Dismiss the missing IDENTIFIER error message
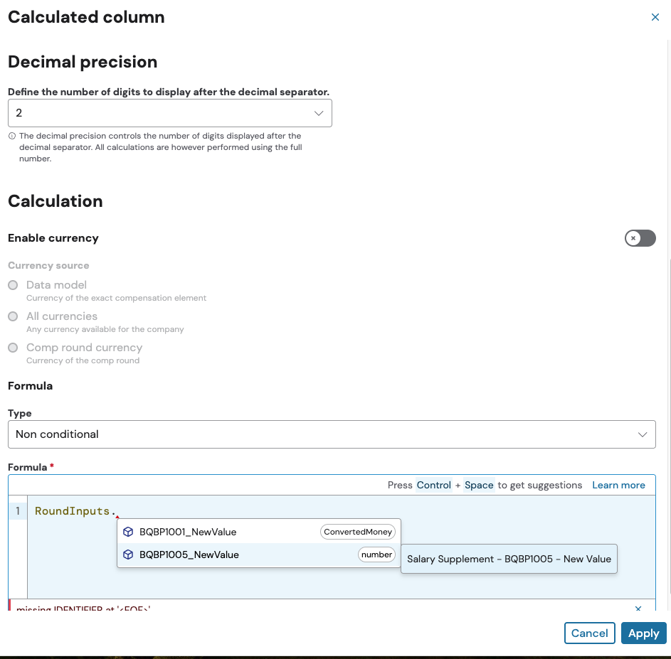 (638, 609)
